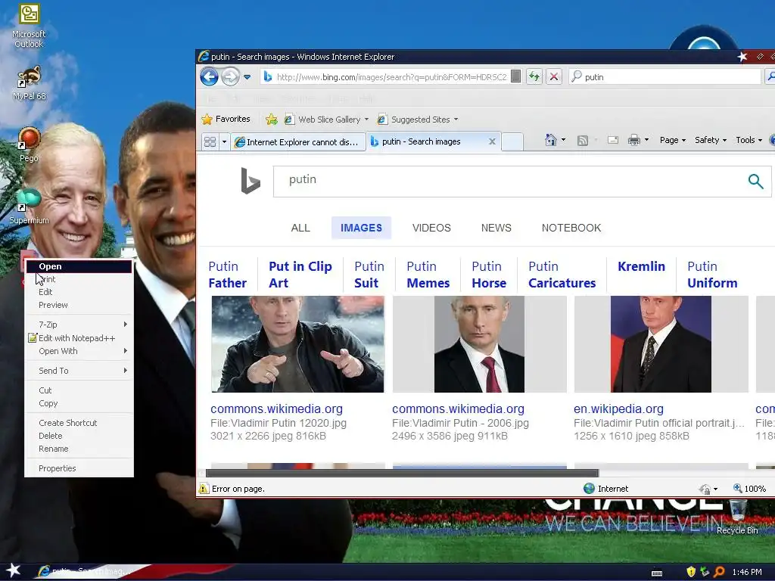Open the Page menu dropdown
Screen dimensions: 775x581
(673, 140)
